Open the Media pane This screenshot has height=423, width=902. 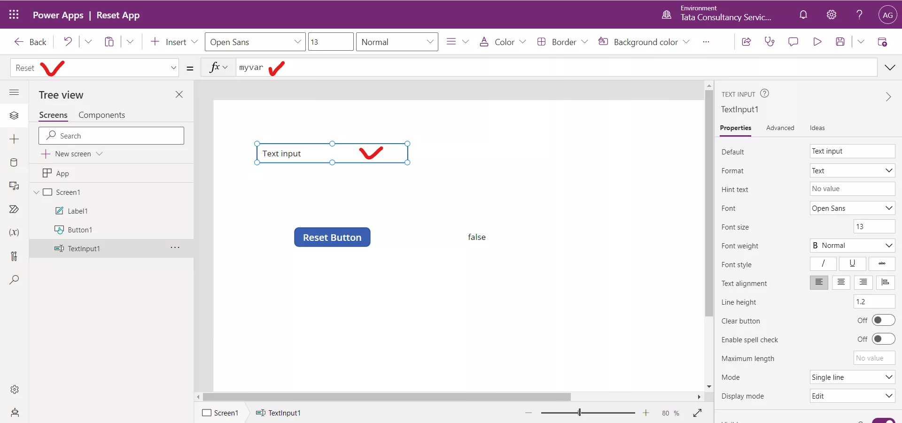tap(14, 186)
